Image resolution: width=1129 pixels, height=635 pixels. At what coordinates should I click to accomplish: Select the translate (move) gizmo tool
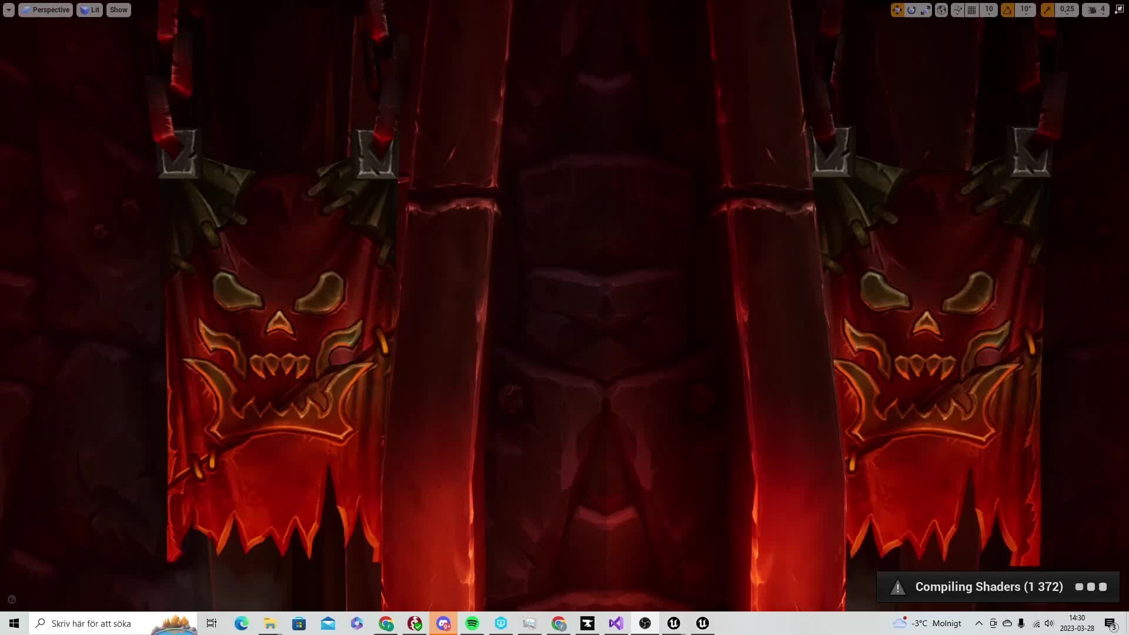point(897,10)
